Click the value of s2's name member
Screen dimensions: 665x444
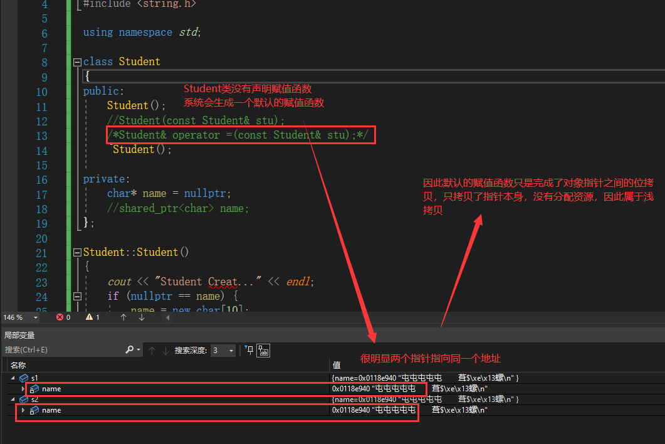pos(410,410)
